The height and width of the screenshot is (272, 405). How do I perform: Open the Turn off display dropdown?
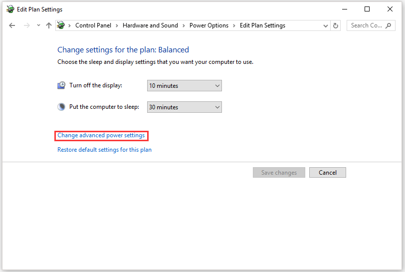click(x=184, y=86)
